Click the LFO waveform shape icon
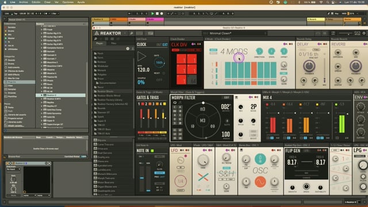The image size is (368, 207). (x=181, y=160)
